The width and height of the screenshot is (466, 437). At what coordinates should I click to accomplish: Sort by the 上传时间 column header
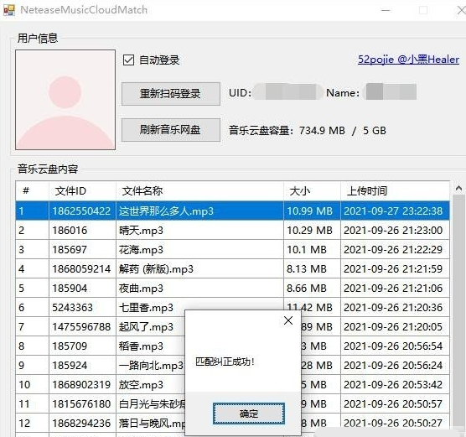pos(395,190)
